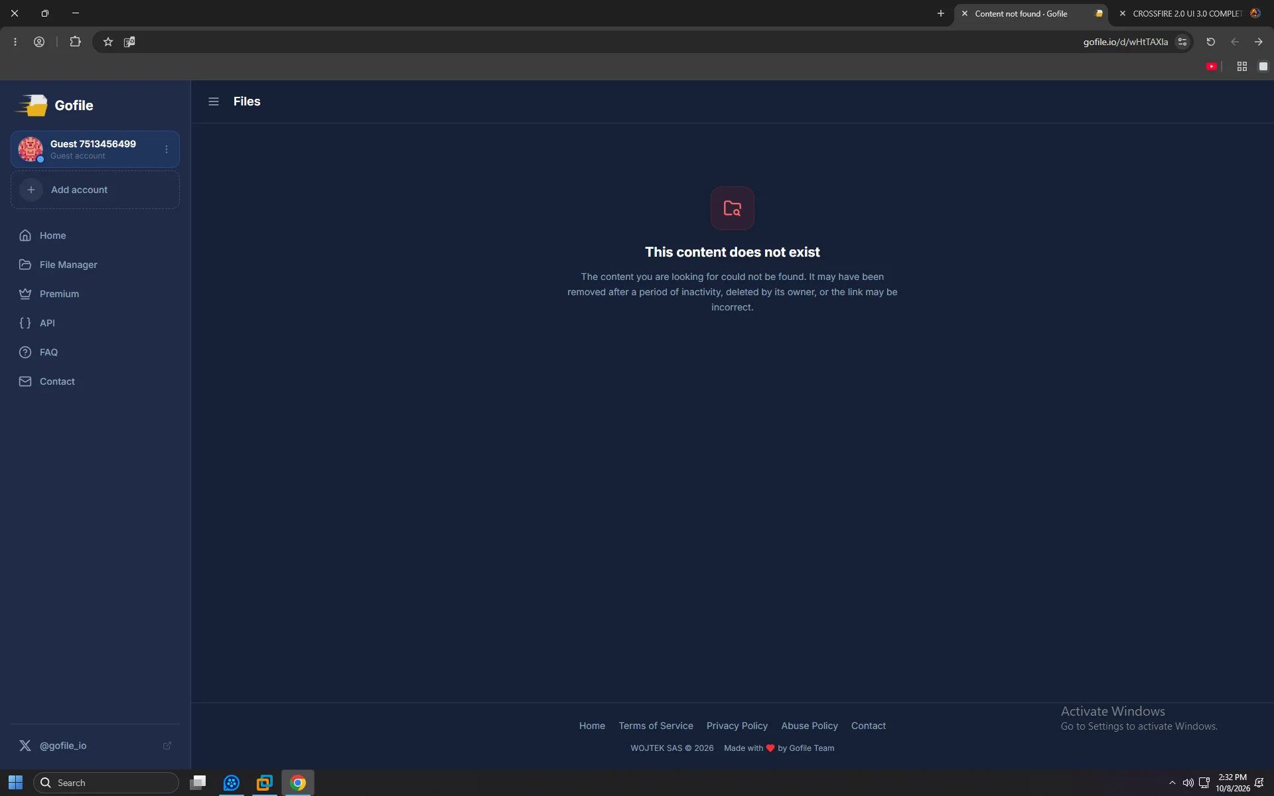Open browser profile icon
This screenshot has width=1274, height=796.
[x=39, y=42]
